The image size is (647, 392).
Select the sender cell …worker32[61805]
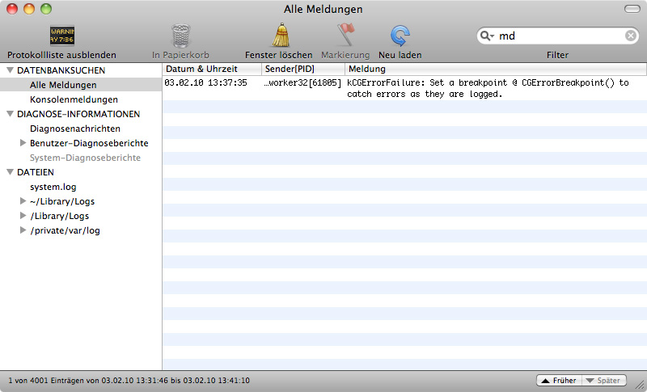pyautogui.click(x=302, y=83)
